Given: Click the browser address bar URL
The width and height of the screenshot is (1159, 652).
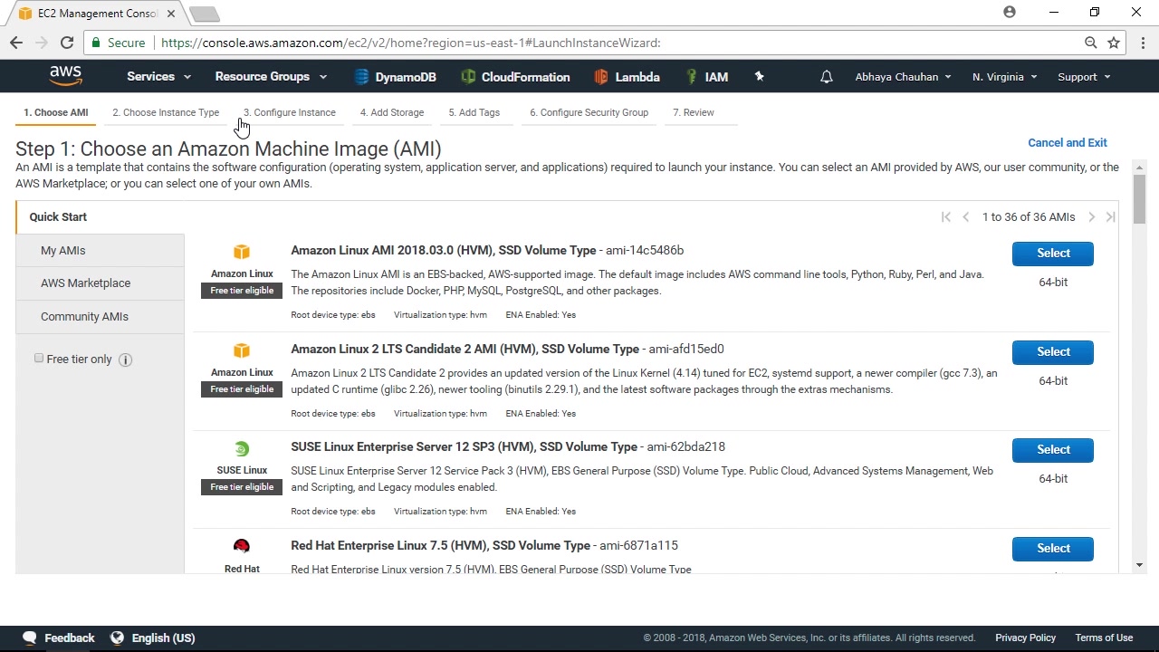Looking at the screenshot, I should [411, 43].
